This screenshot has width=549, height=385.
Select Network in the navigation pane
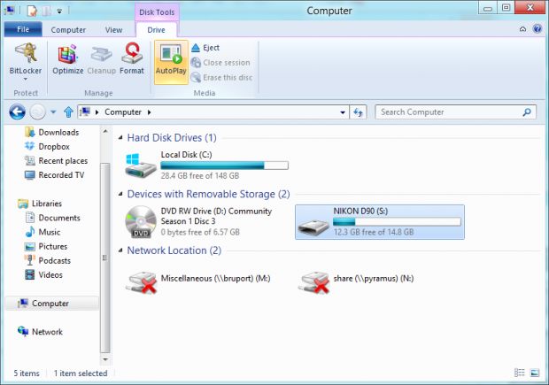click(40, 332)
